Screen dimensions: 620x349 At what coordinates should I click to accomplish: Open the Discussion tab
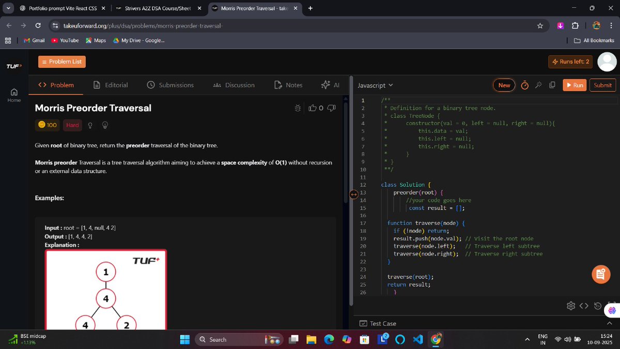point(234,85)
